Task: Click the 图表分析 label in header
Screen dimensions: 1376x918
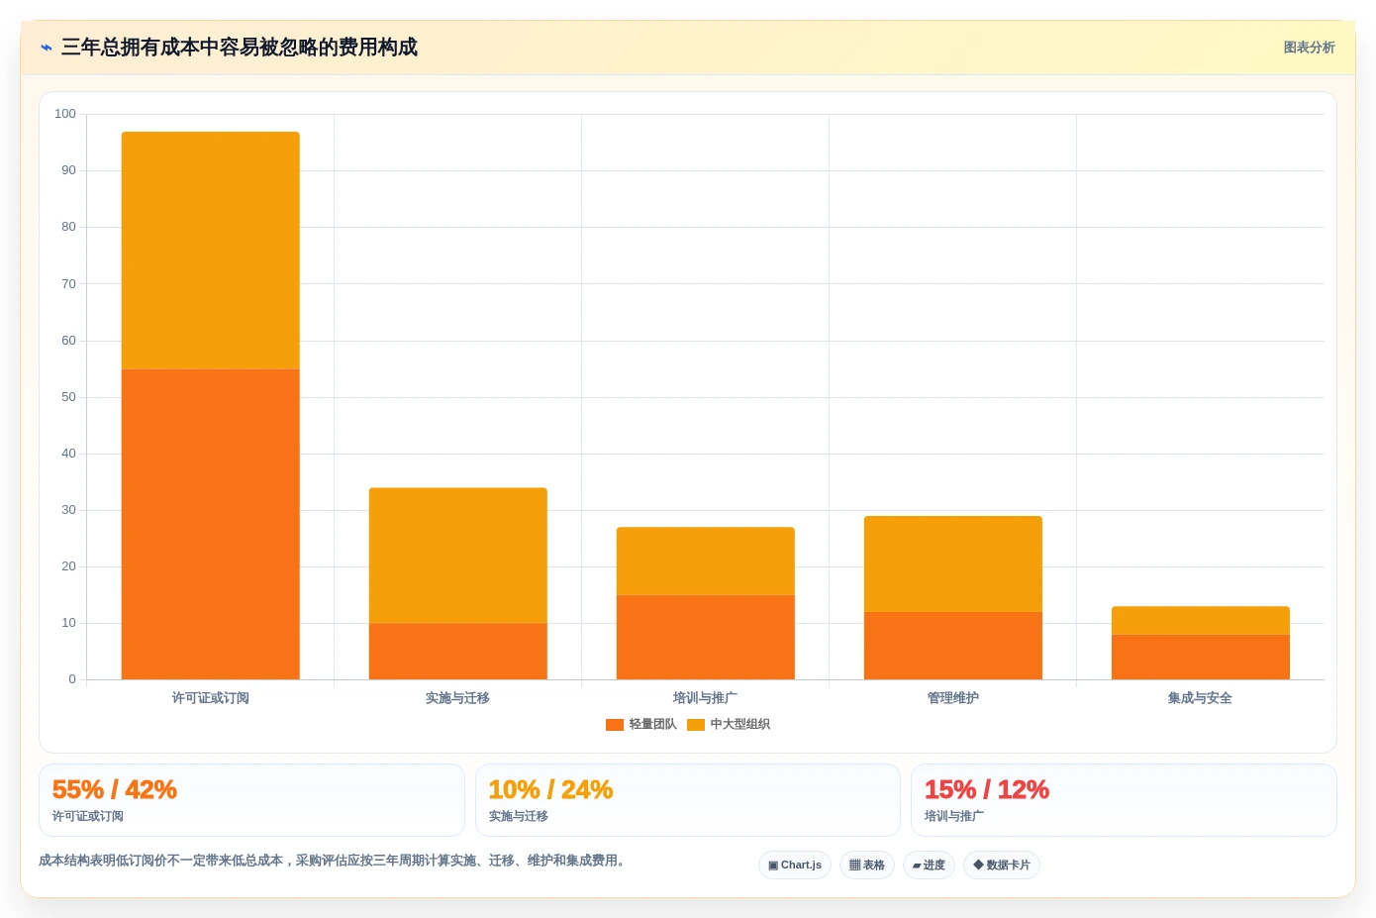Action: [x=1309, y=48]
